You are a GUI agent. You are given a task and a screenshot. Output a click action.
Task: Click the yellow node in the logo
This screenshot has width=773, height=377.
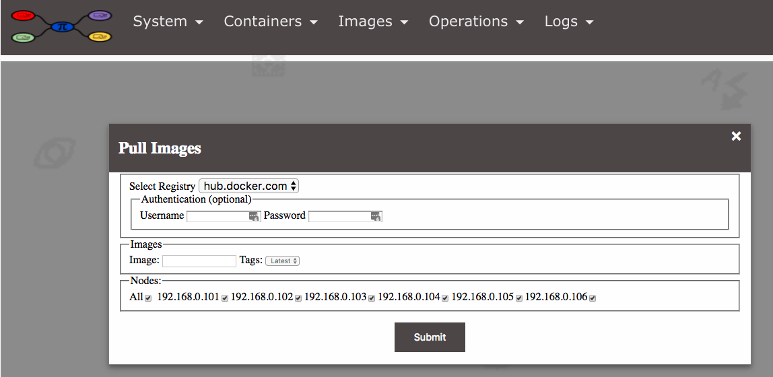point(100,36)
